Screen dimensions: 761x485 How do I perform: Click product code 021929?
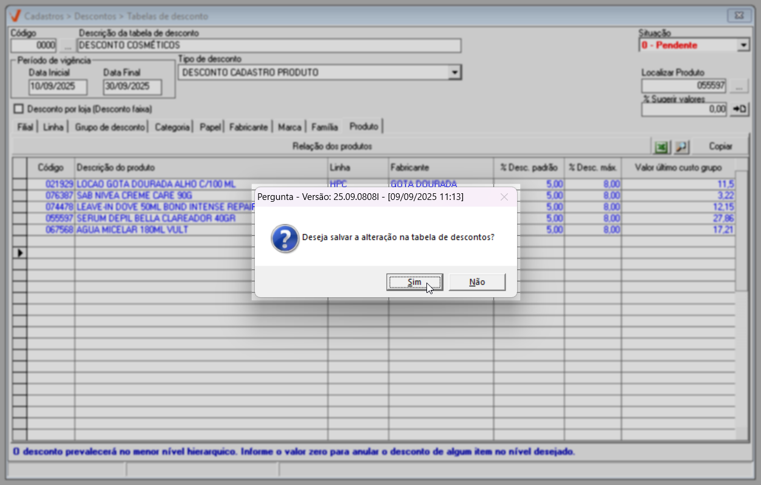59,184
